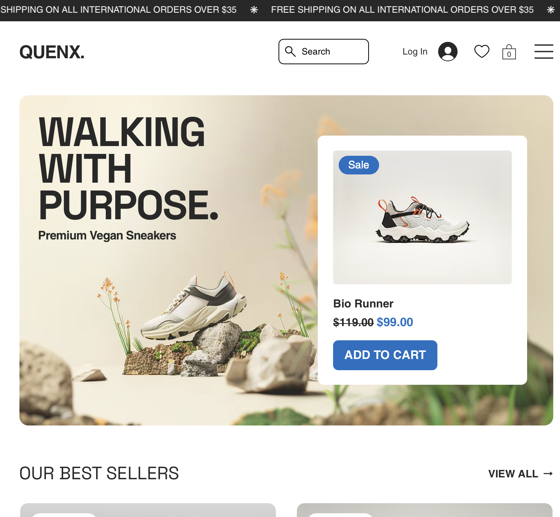The height and width of the screenshot is (517, 560).
Task: Open the wishlist heart icon
Action: 481,52
